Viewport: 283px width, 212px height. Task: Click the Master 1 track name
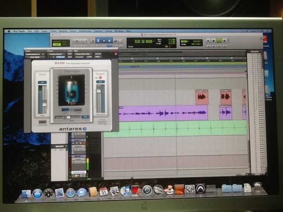click(x=79, y=156)
